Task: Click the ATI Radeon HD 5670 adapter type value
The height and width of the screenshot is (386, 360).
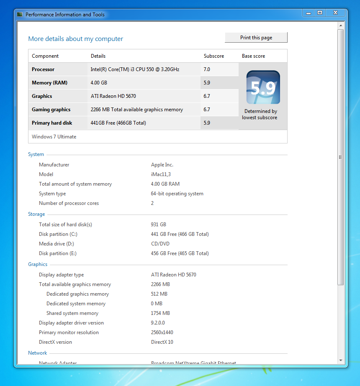Action: pos(173,275)
